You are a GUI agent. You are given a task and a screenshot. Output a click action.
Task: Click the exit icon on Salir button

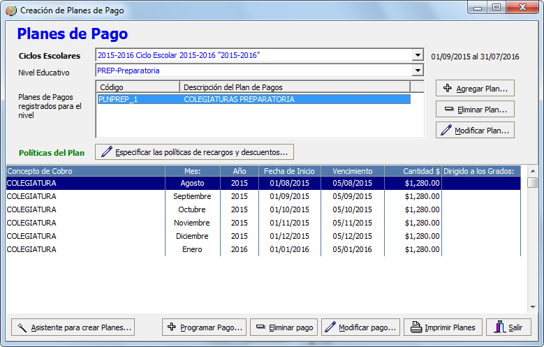[499, 327]
